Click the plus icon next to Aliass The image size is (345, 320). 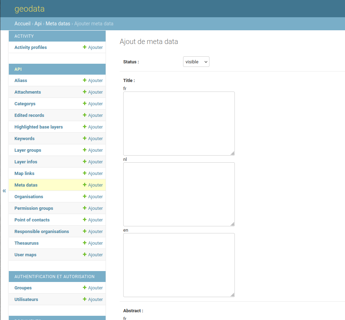pyautogui.click(x=84, y=80)
